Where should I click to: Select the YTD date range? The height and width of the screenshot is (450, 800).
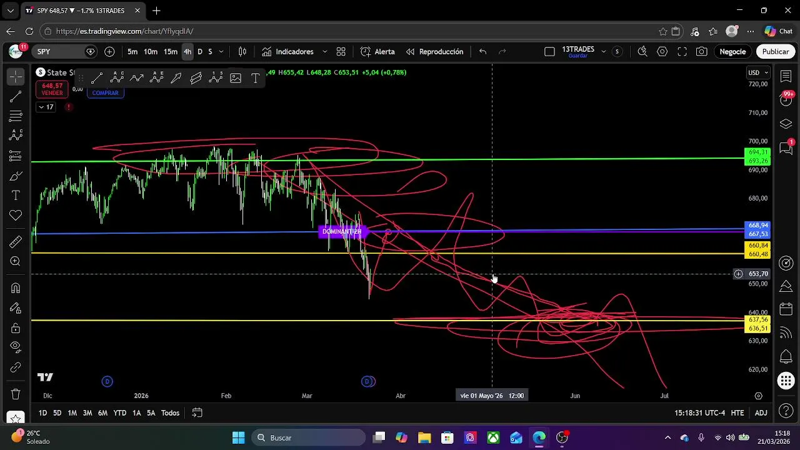pyautogui.click(x=120, y=413)
